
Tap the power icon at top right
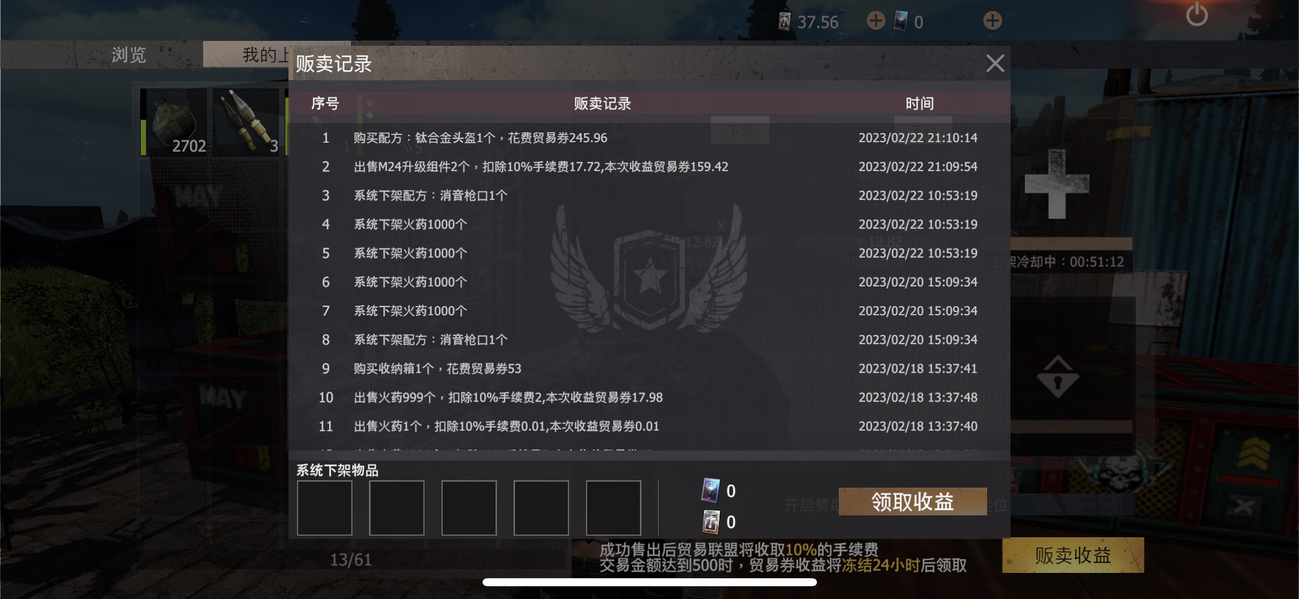click(1197, 14)
